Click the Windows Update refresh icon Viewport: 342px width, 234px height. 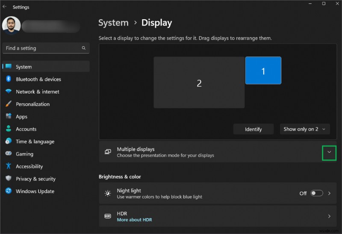(9, 191)
